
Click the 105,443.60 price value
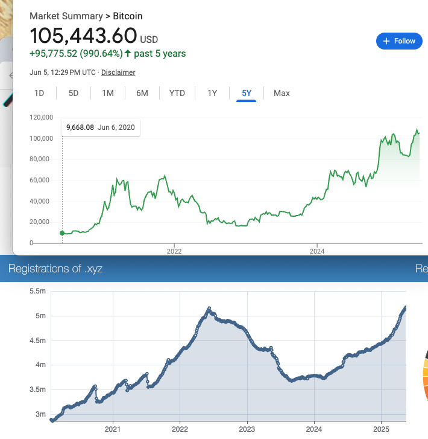click(83, 36)
